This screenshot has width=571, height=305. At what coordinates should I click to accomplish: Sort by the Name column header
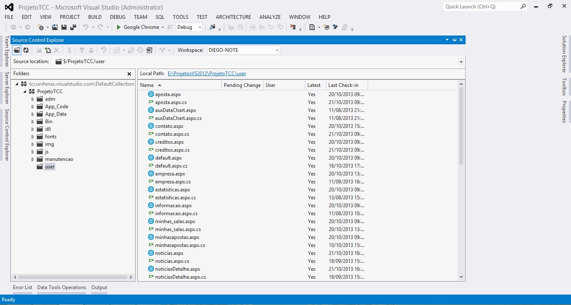click(179, 85)
